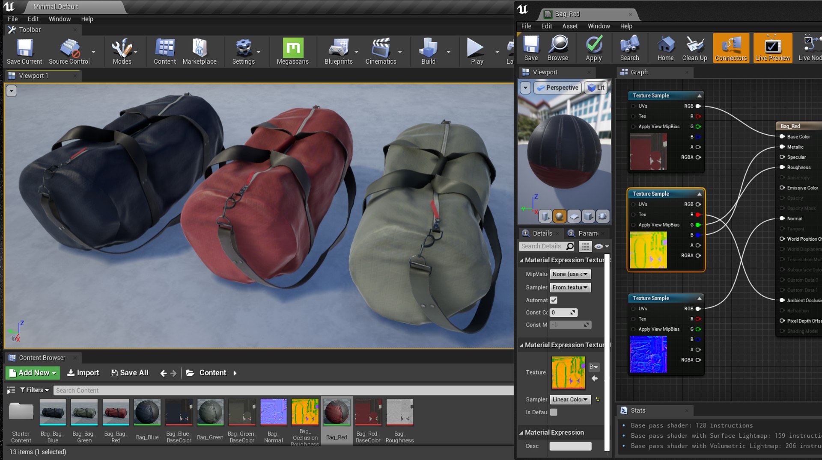Open Megascans plugin
The width and height of the screenshot is (822, 460).
293,51
